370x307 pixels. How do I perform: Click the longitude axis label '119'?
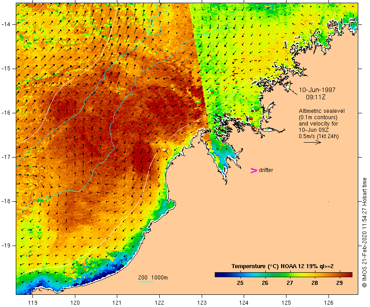(x=32, y=302)
